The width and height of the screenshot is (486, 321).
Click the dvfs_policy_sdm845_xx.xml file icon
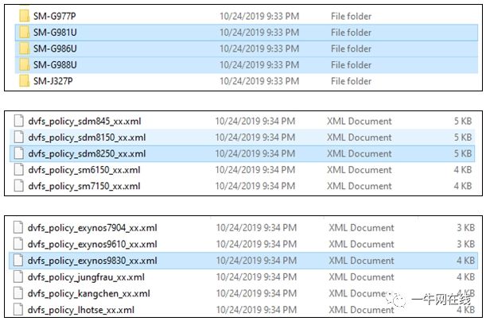(x=18, y=121)
